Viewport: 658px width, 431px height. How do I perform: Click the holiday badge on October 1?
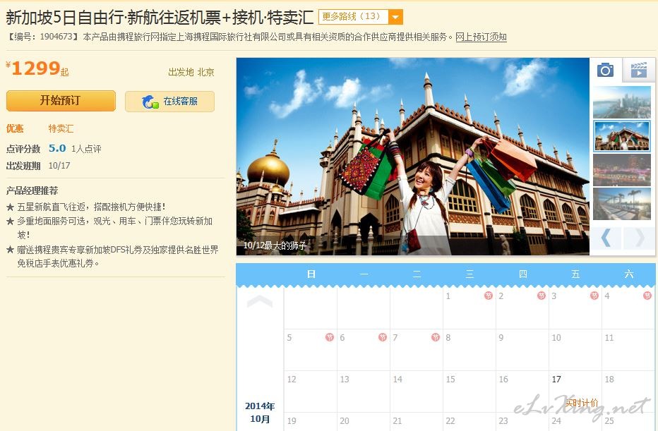pos(489,296)
